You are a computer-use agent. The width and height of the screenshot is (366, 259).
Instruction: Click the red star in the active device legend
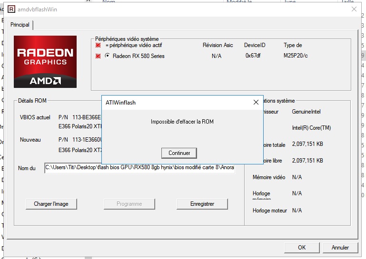pos(98,45)
